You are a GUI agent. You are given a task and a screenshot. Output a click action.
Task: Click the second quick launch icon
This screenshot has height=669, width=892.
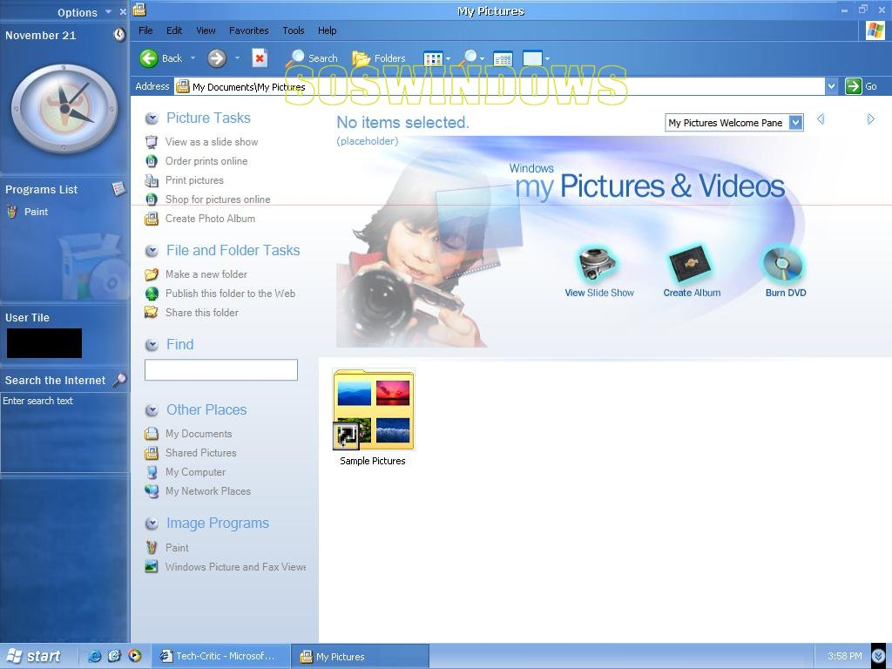(114, 657)
